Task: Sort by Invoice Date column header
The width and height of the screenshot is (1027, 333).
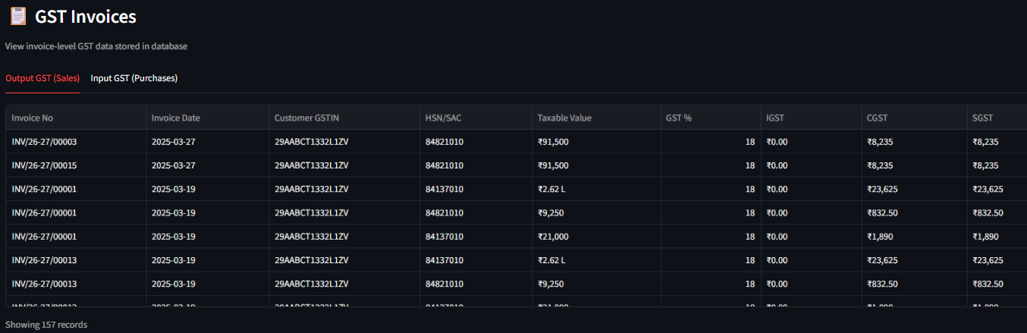Action: point(207,118)
